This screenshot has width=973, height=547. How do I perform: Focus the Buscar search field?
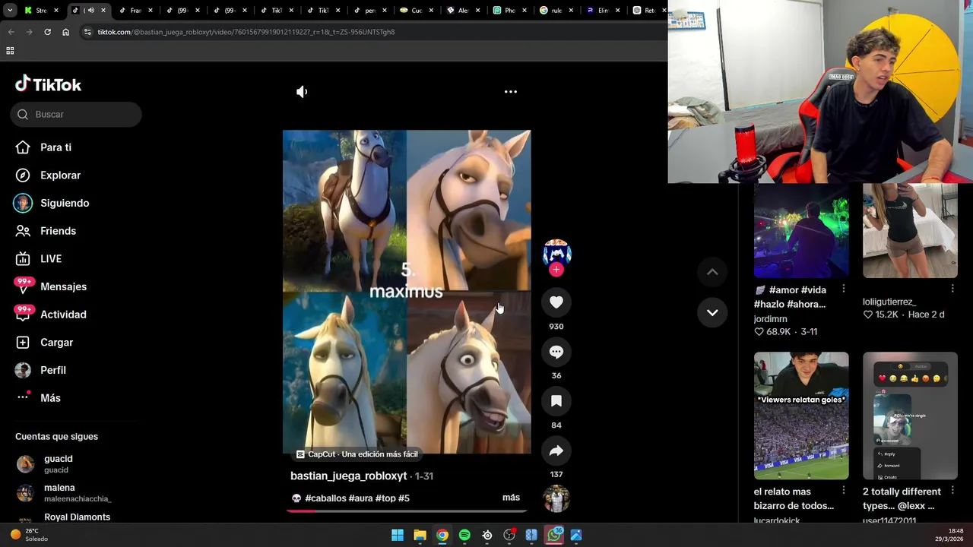(76, 114)
